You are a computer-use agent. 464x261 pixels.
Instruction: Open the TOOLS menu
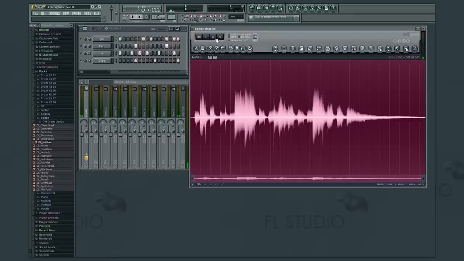click(88, 13)
